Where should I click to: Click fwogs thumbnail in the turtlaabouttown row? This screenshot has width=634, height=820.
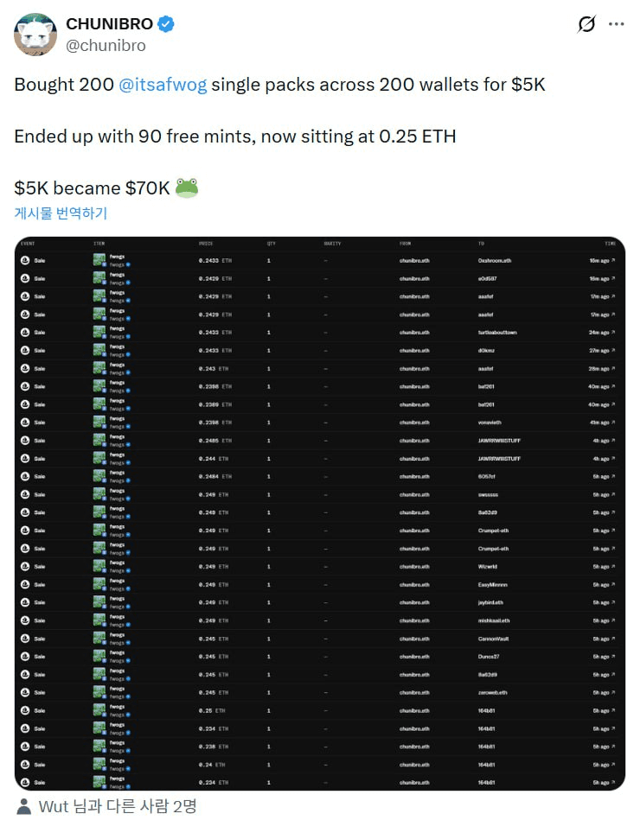(99, 333)
